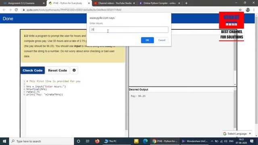Viewport: 258px width, 145px height.
Task: Close the YouTube Studio tab
Action: pyautogui.click(x=134, y=3)
